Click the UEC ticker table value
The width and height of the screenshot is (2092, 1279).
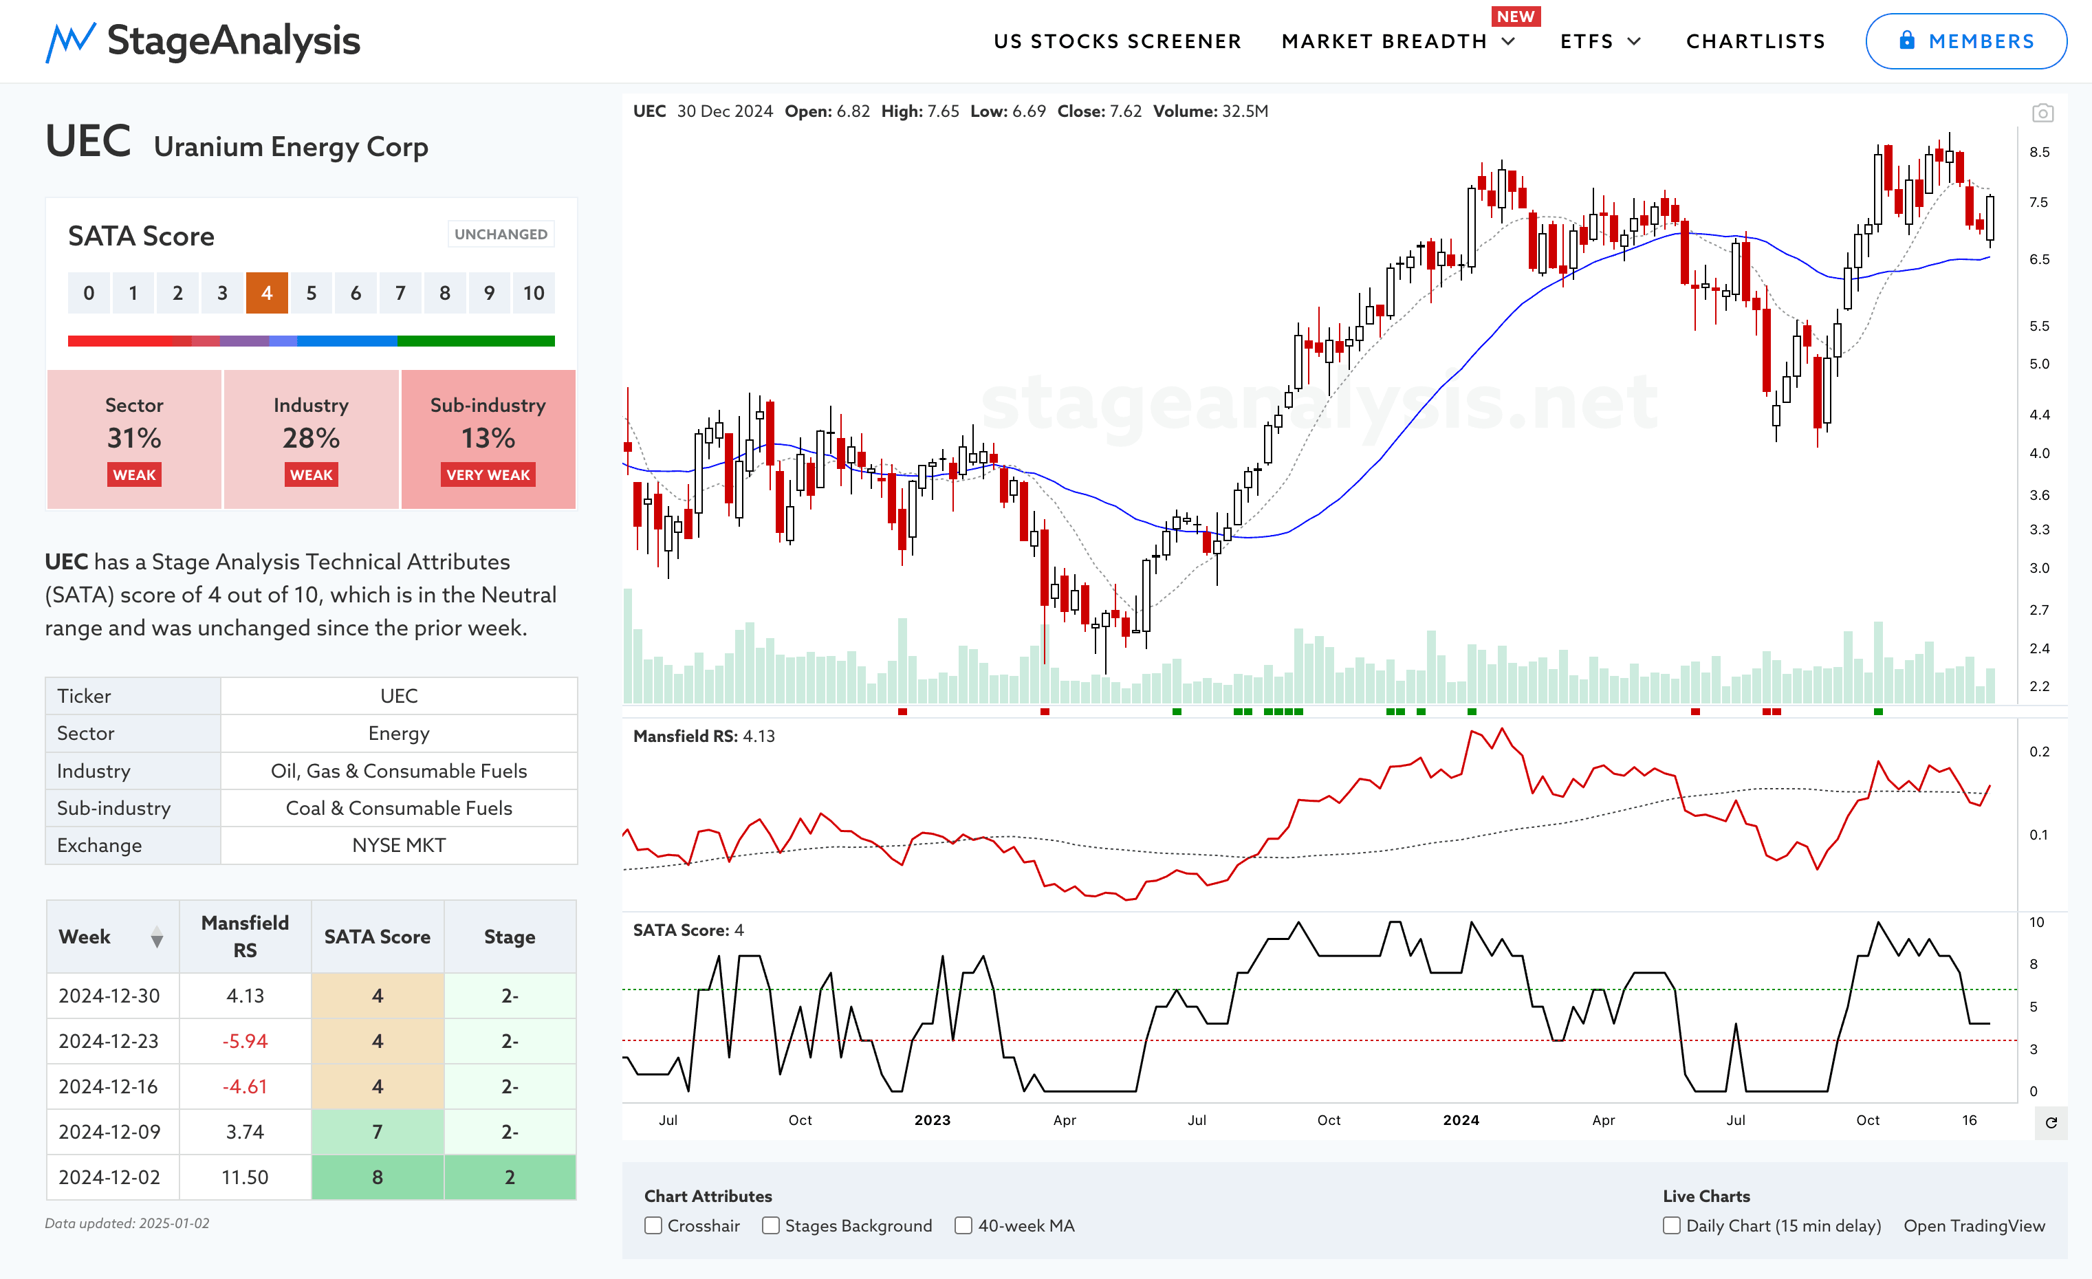coord(399,696)
